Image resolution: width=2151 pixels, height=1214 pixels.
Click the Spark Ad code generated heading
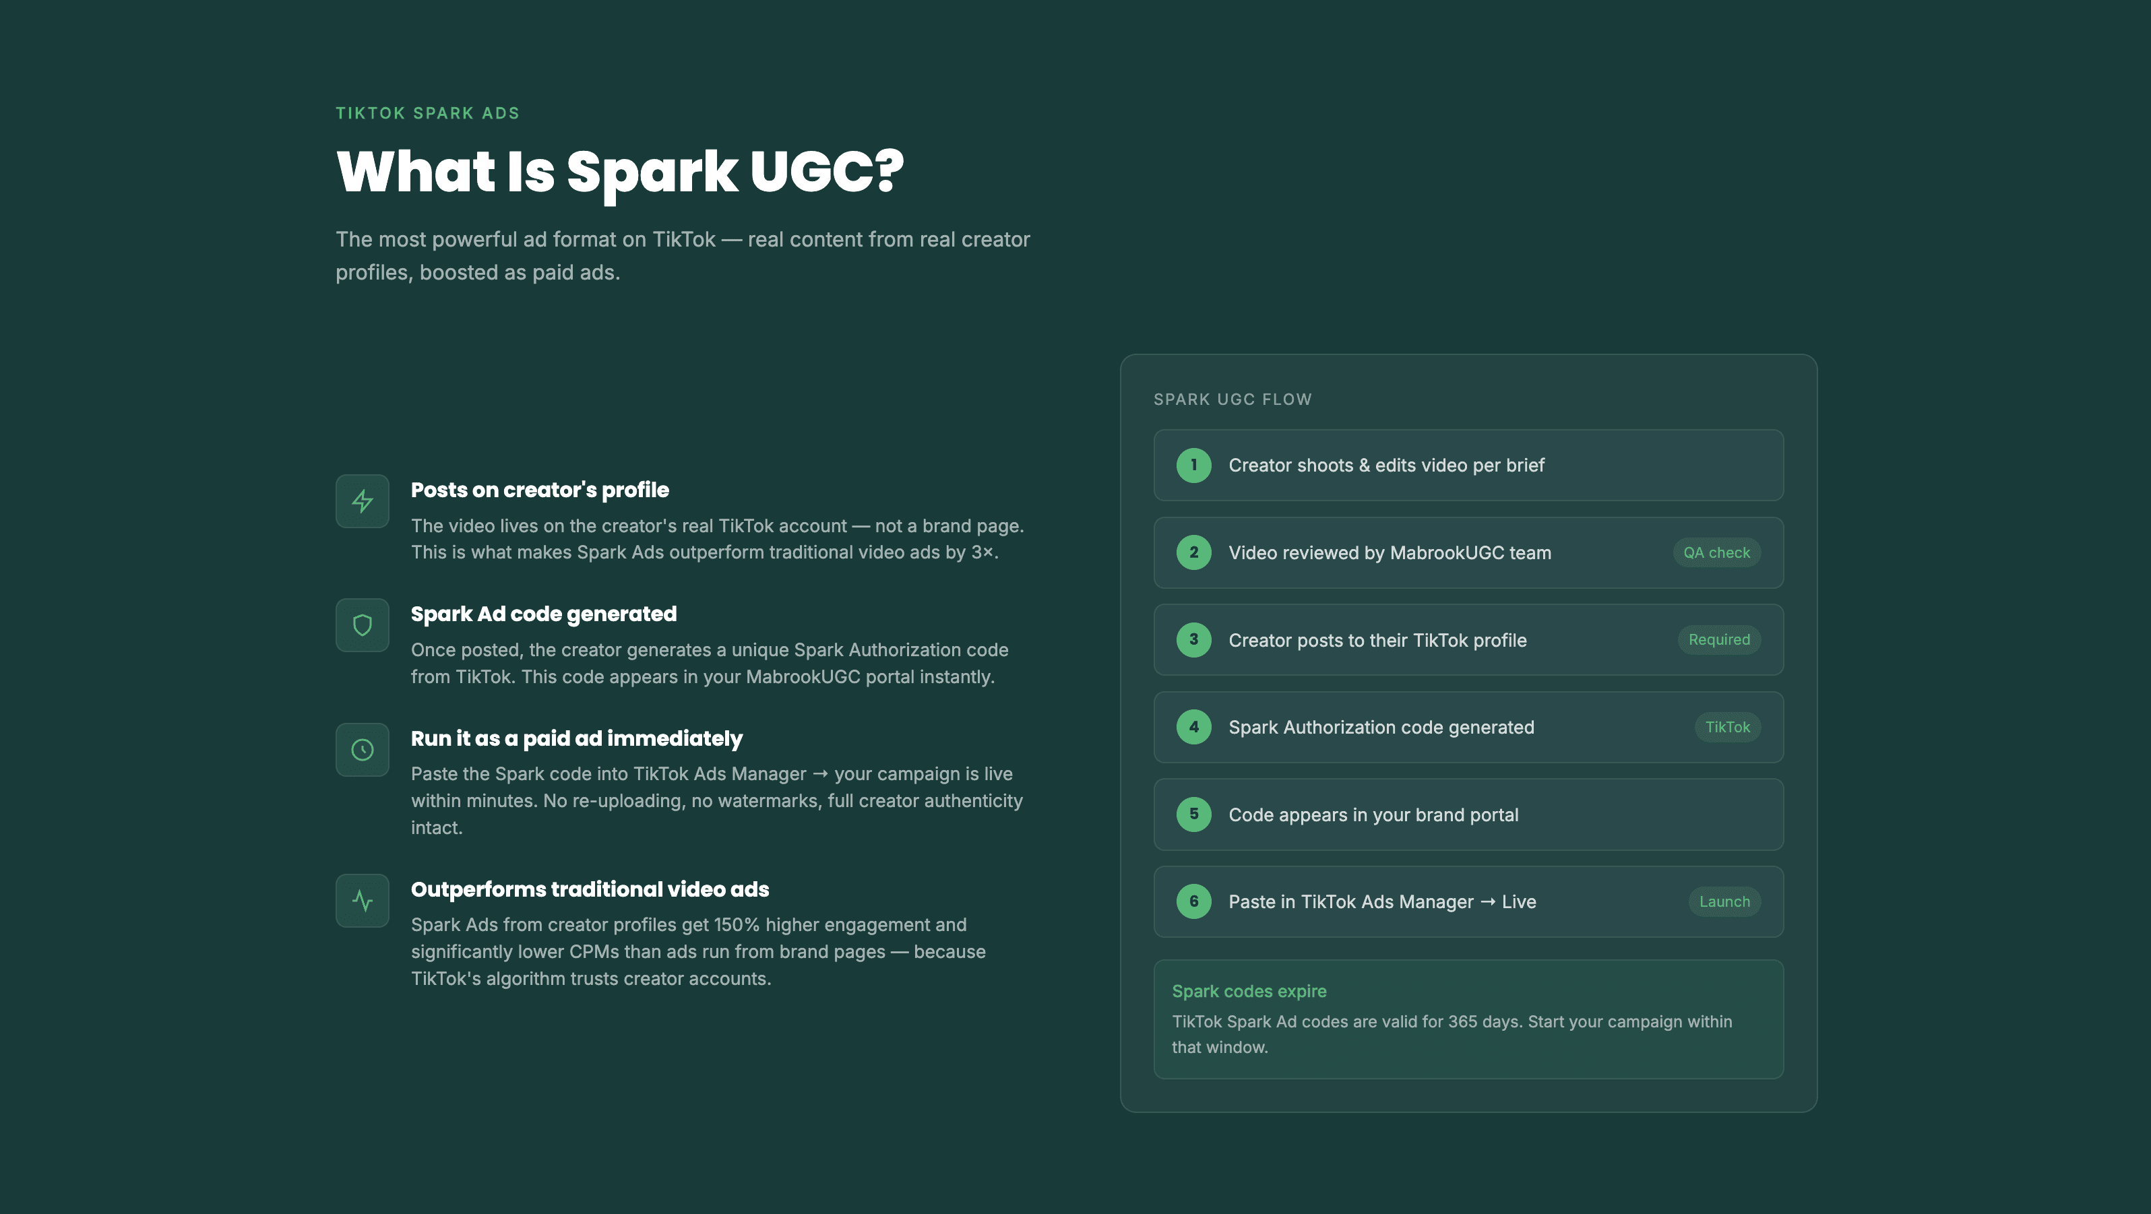tap(544, 614)
